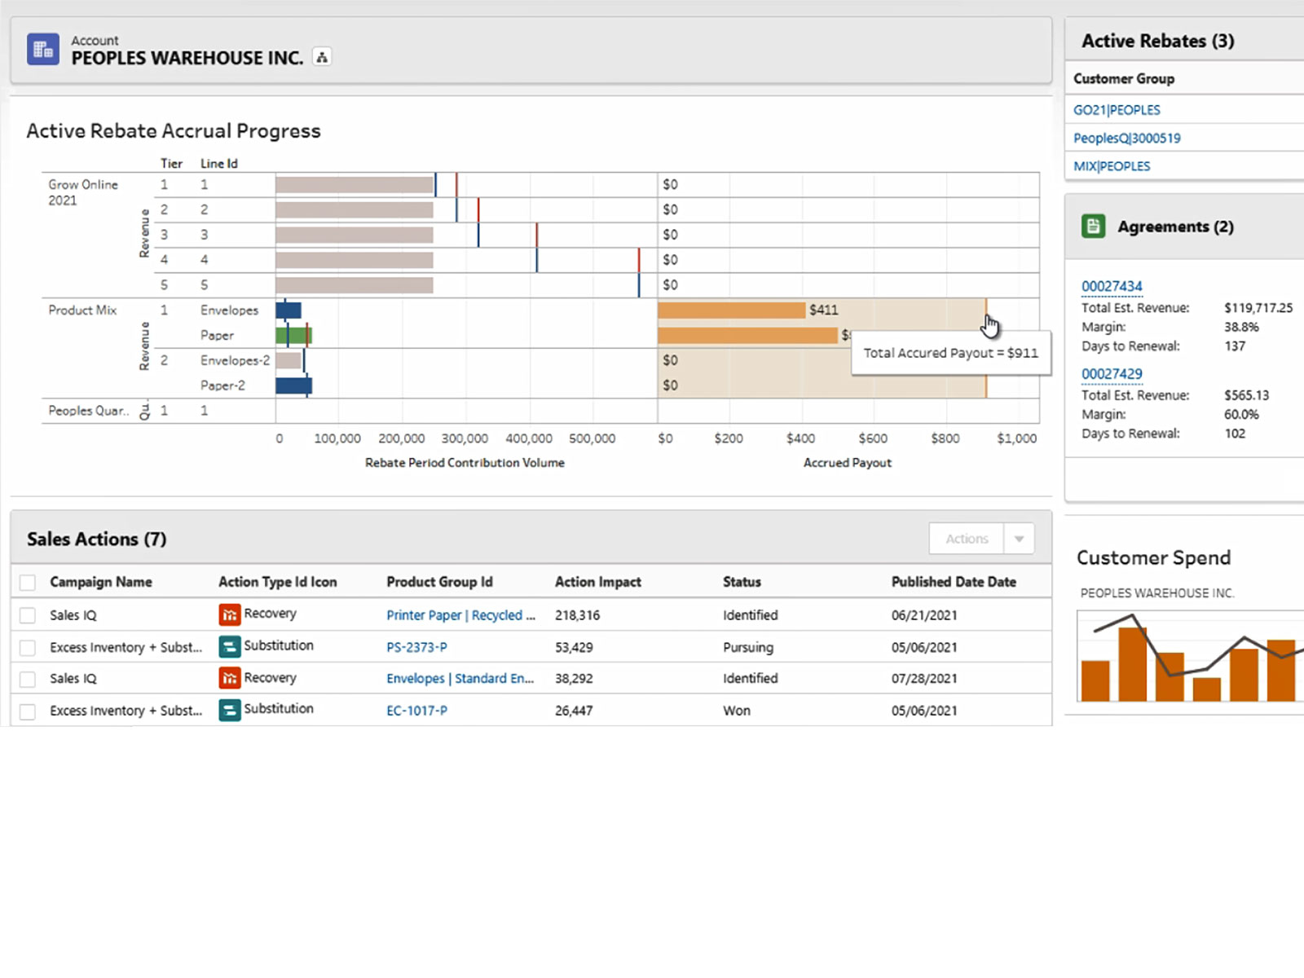Image resolution: width=1304 pixels, height=978 pixels.
Task: Click the Paper orange accrued payout bar
Action: point(747,335)
